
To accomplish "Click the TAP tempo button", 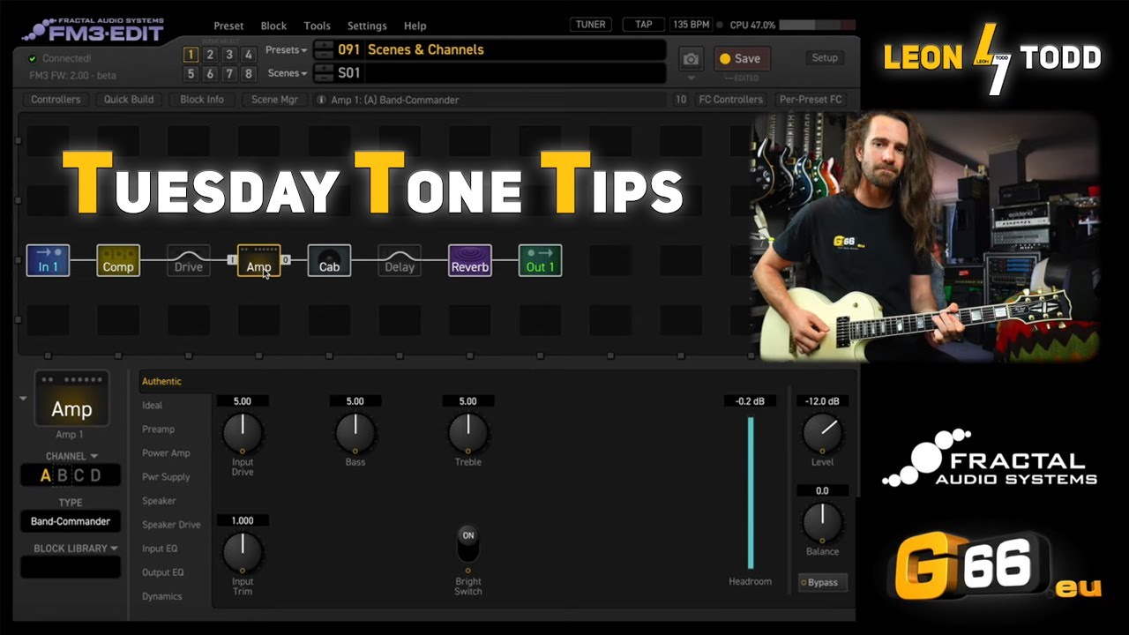I will [x=644, y=25].
